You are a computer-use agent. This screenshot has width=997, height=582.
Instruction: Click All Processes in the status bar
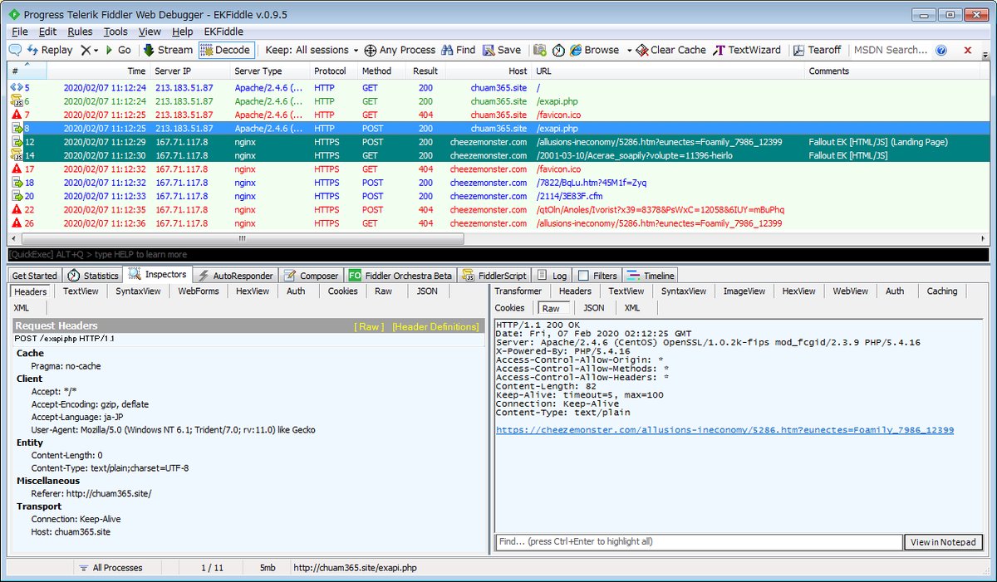[x=111, y=568]
